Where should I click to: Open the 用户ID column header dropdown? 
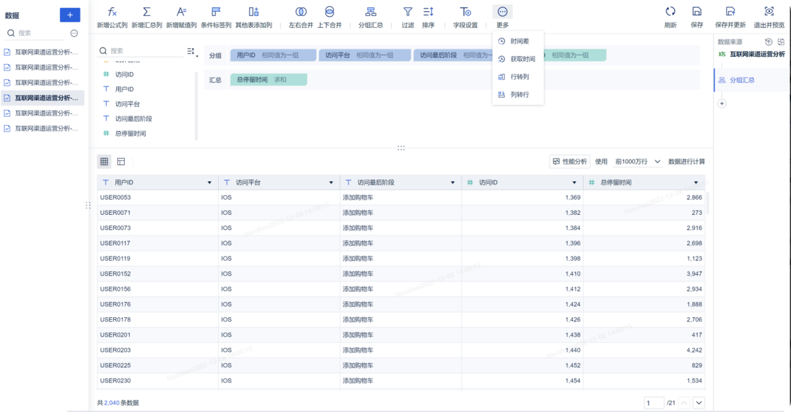[210, 183]
